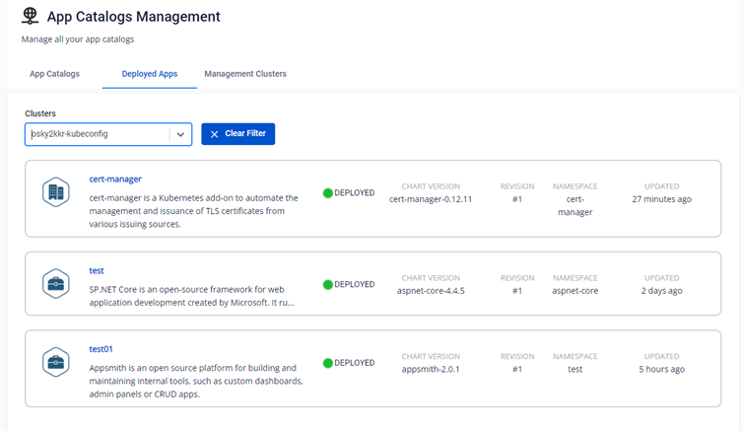The image size is (744, 431).
Task: Open the test app title link
Action: (x=97, y=270)
